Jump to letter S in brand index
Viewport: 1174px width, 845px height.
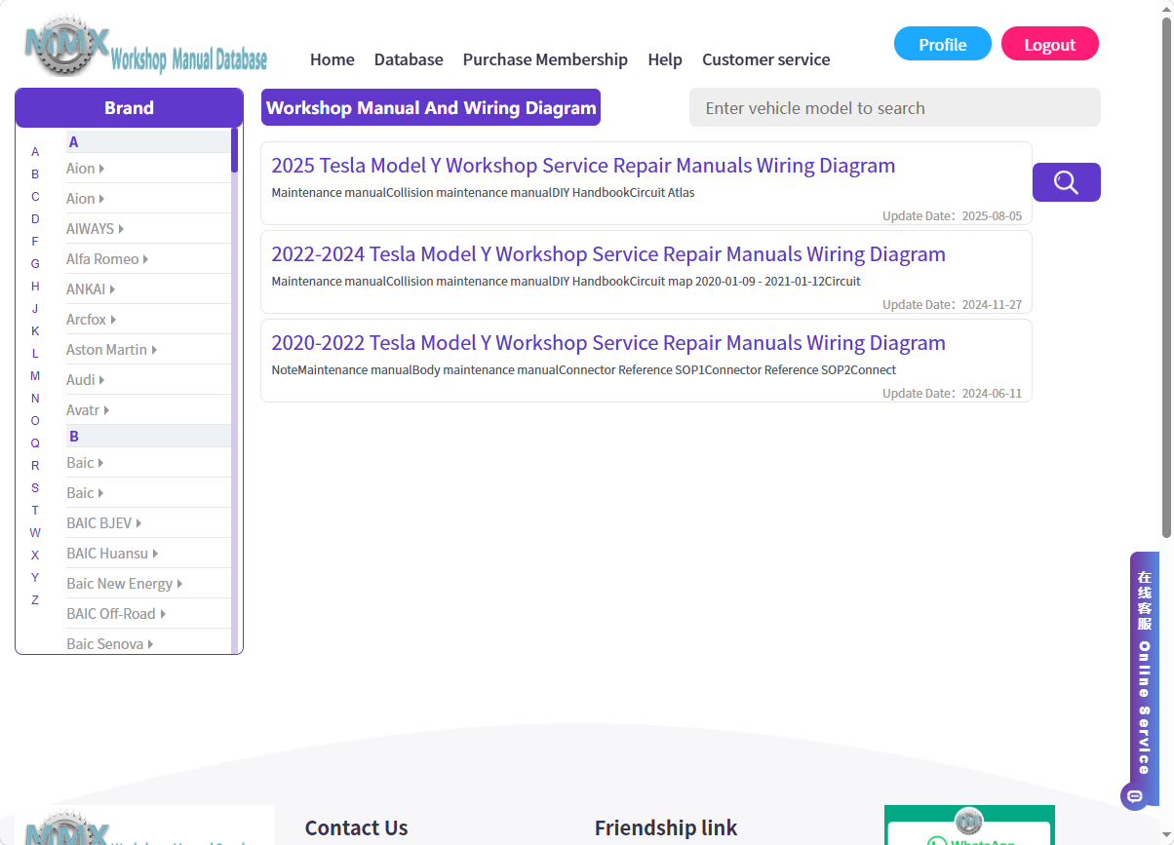[x=35, y=488]
